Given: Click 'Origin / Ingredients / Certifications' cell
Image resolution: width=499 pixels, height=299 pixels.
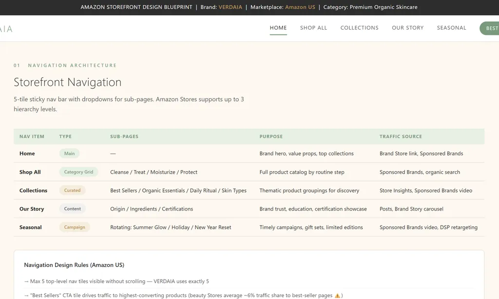Looking at the screenshot, I should [152, 209].
